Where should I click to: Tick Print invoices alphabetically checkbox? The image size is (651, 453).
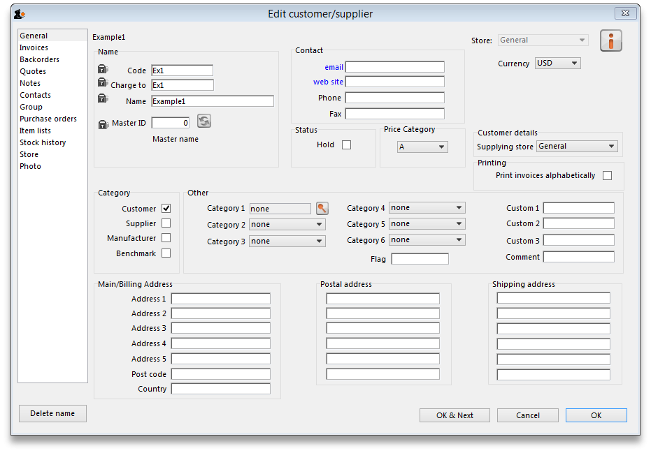click(x=607, y=175)
